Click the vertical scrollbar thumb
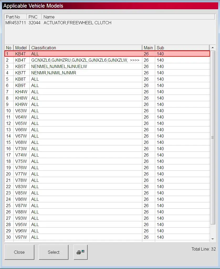Screen dimensions: 220x269 pos(213,138)
